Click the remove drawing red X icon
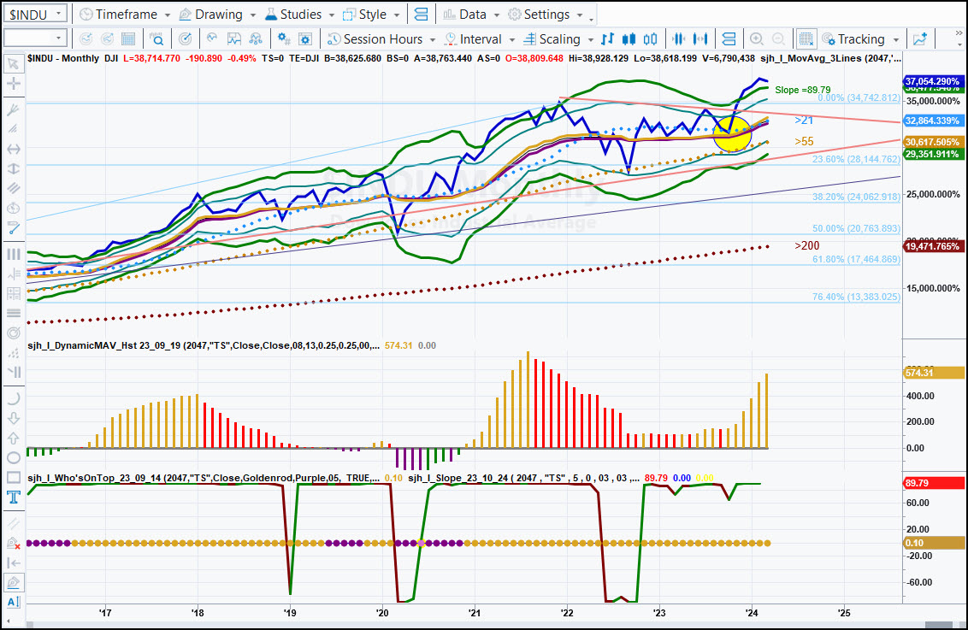968x630 pixels. [x=13, y=543]
